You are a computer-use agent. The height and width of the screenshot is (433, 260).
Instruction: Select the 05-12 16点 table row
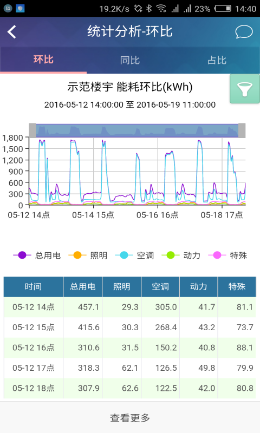[x=129, y=347]
